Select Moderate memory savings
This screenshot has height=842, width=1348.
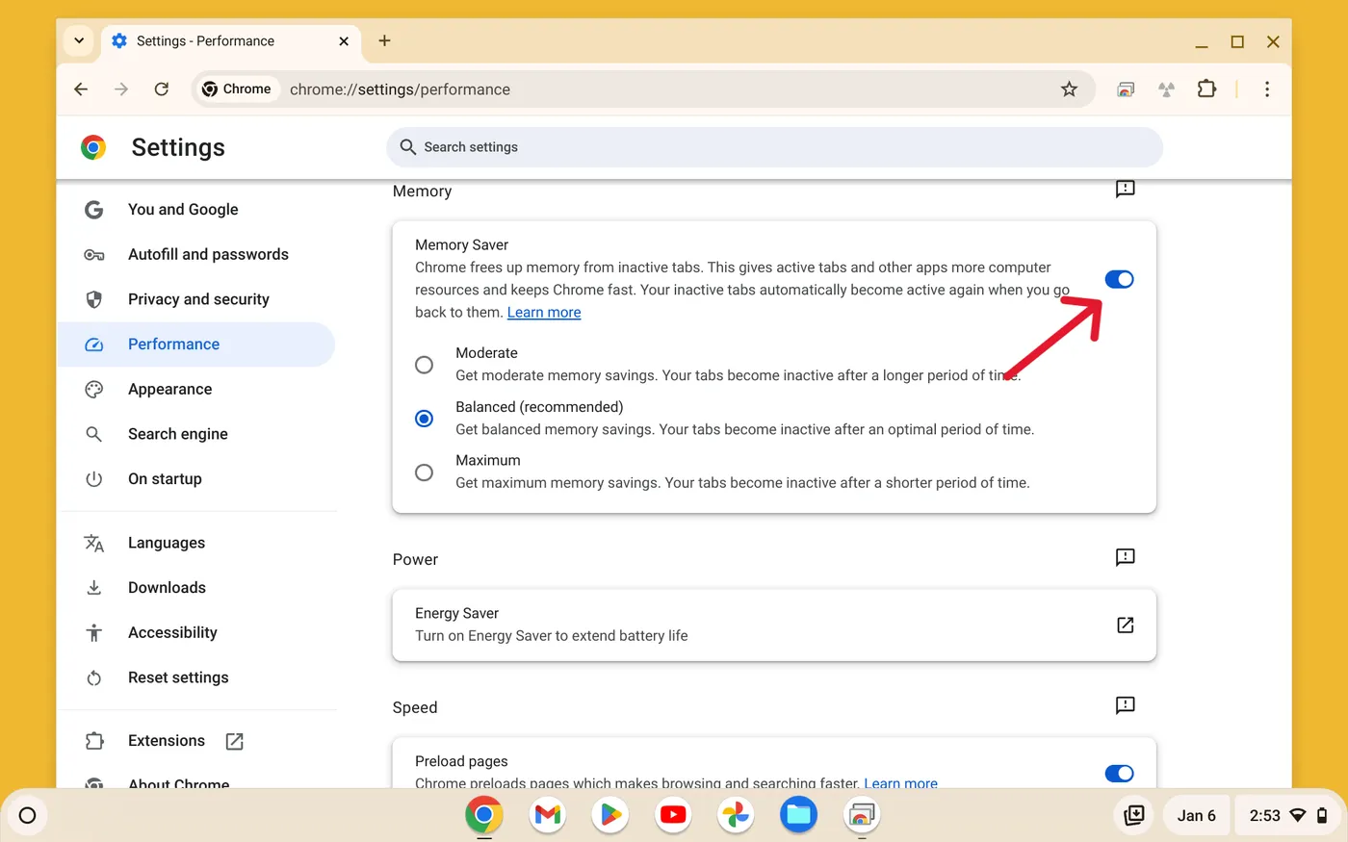click(424, 365)
